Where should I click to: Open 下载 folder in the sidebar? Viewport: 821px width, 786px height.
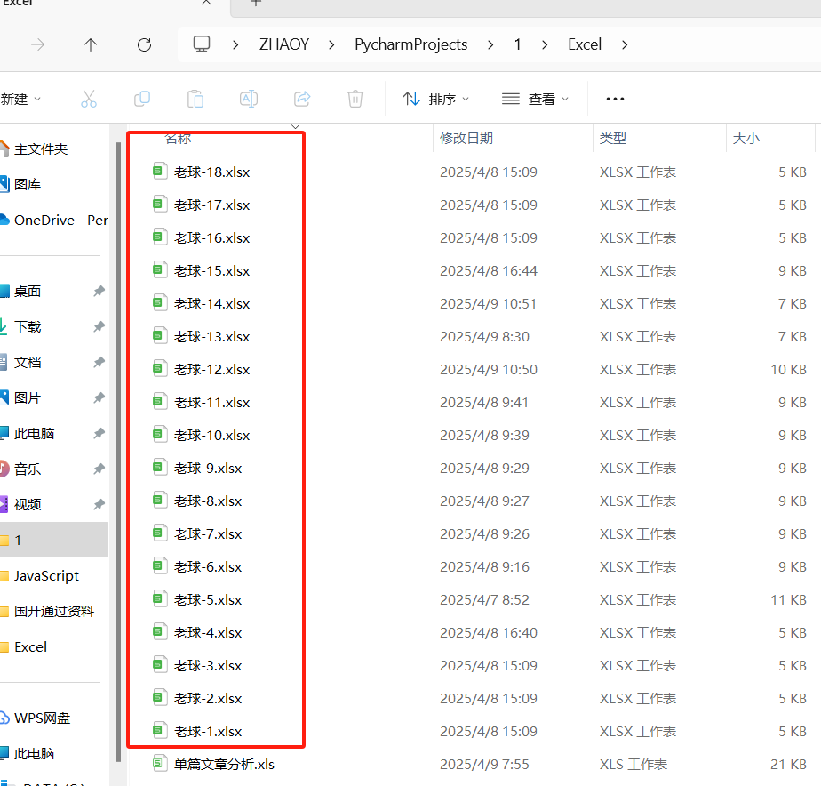click(x=28, y=326)
